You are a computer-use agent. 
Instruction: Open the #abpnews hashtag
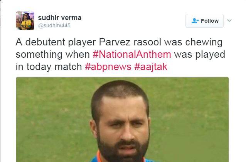(x=108, y=67)
